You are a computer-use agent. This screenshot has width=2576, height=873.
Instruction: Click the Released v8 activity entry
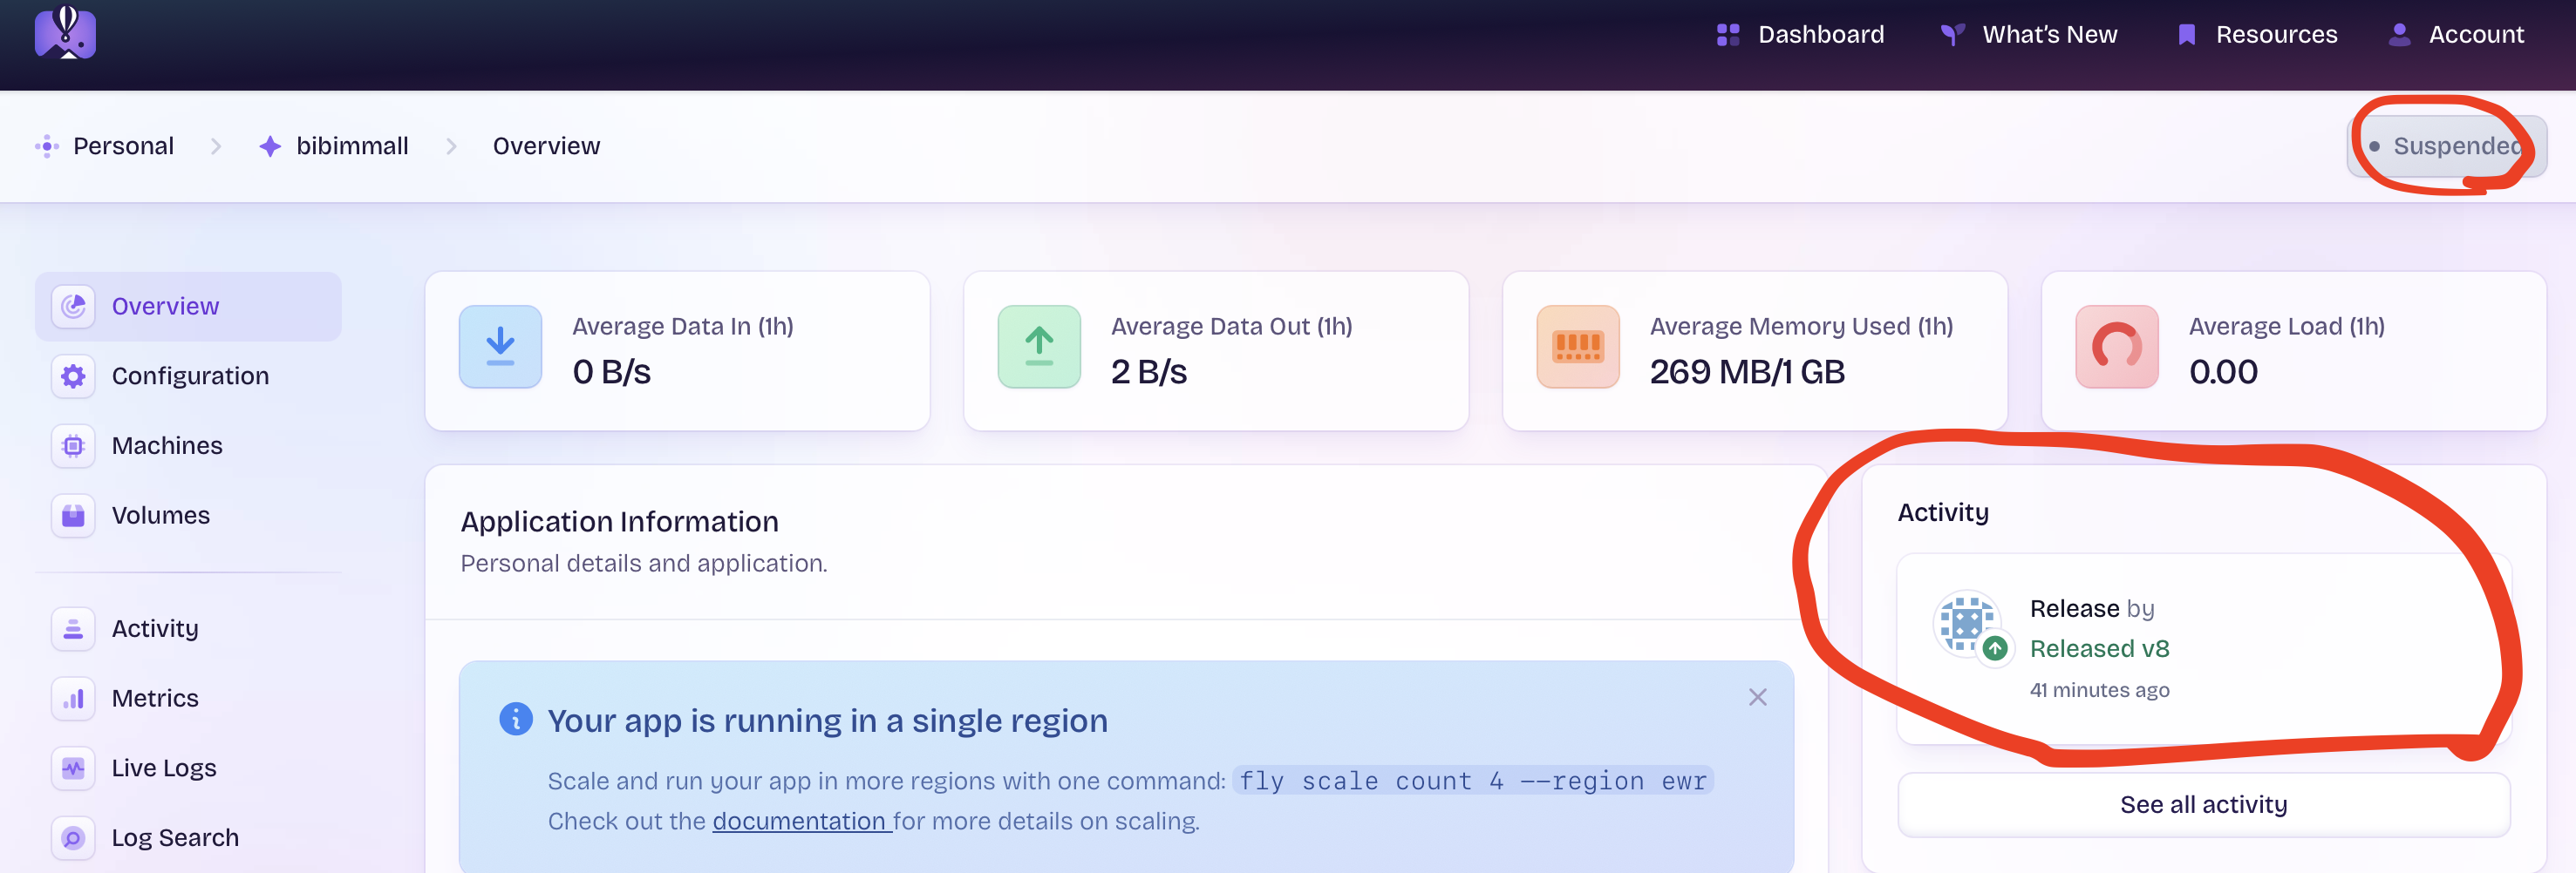point(2099,648)
